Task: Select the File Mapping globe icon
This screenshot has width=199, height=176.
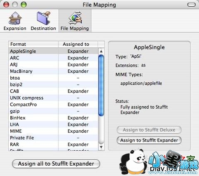Action: (75, 18)
